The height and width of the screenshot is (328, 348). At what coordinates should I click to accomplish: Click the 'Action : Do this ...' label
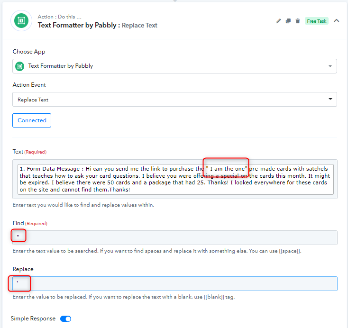[x=59, y=17]
